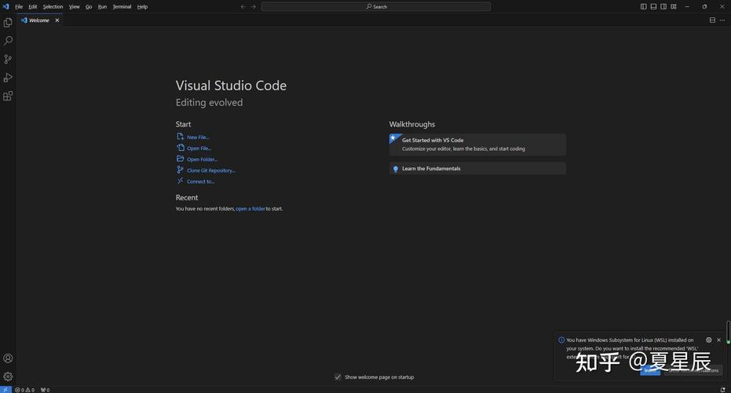The image size is (731, 393).
Task: Click 'open a folder' link under Recent
Action: (x=250, y=208)
